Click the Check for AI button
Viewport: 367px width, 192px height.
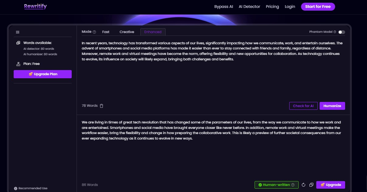(303, 106)
